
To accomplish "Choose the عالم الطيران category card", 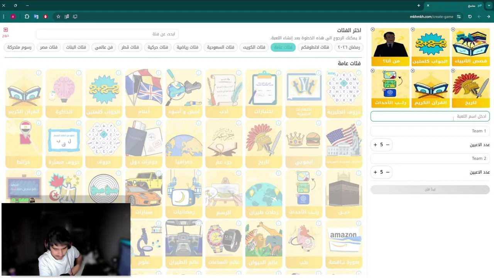I will coord(184,244).
